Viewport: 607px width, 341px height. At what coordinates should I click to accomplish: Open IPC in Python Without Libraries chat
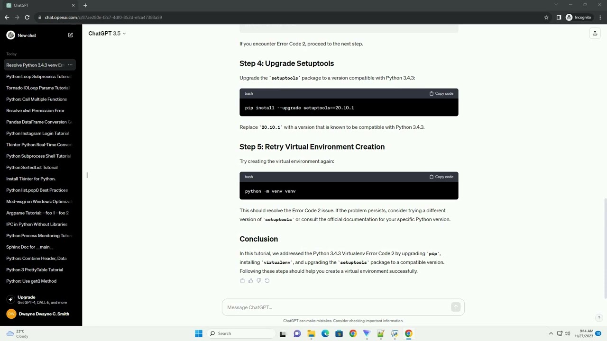[39, 224]
